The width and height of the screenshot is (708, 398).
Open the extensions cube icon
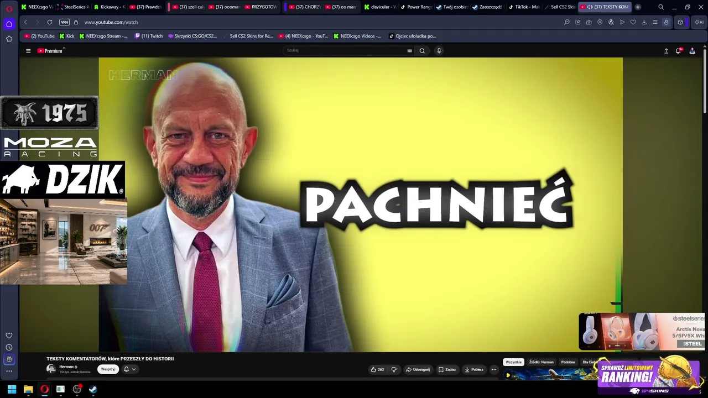point(680,22)
